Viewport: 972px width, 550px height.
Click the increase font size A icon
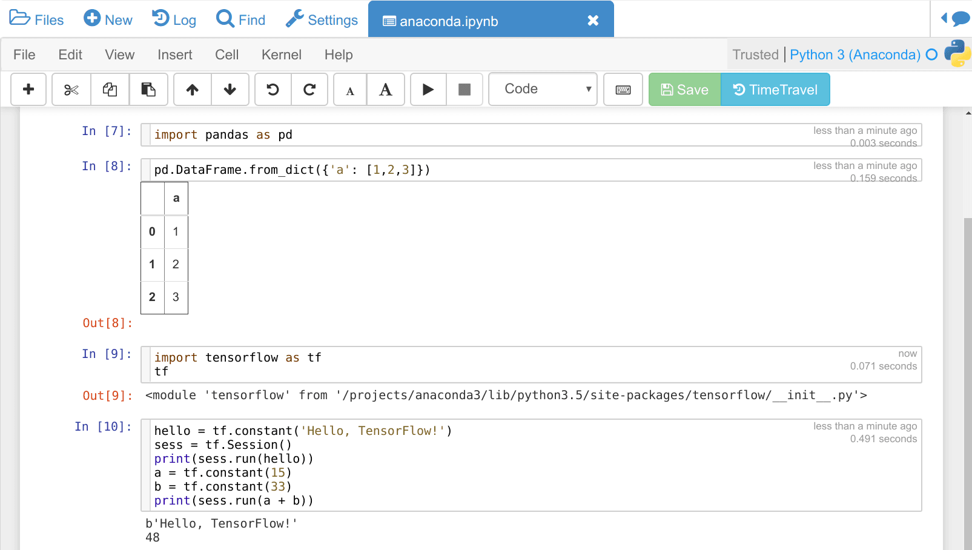(386, 89)
